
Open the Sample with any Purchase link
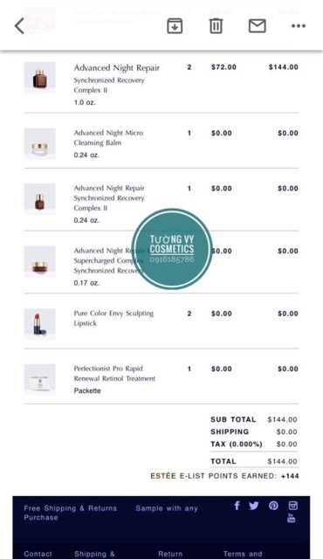[167, 508]
